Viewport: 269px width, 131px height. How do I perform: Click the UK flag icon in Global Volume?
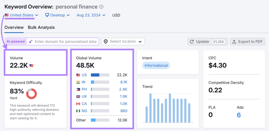coord(78,97)
